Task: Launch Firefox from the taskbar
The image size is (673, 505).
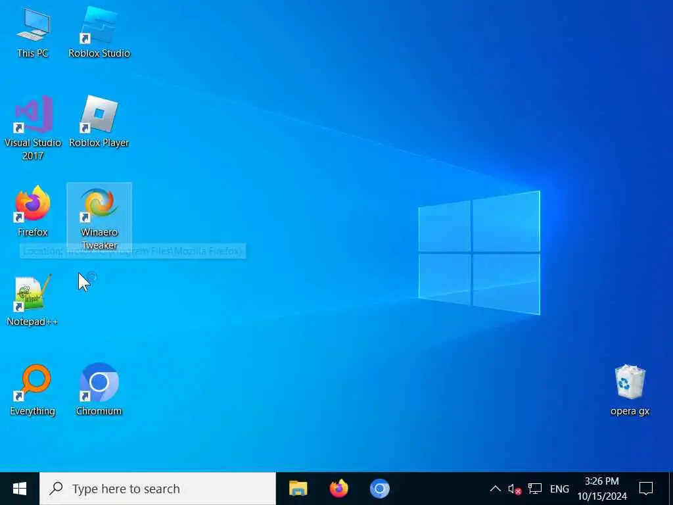Action: tap(338, 489)
